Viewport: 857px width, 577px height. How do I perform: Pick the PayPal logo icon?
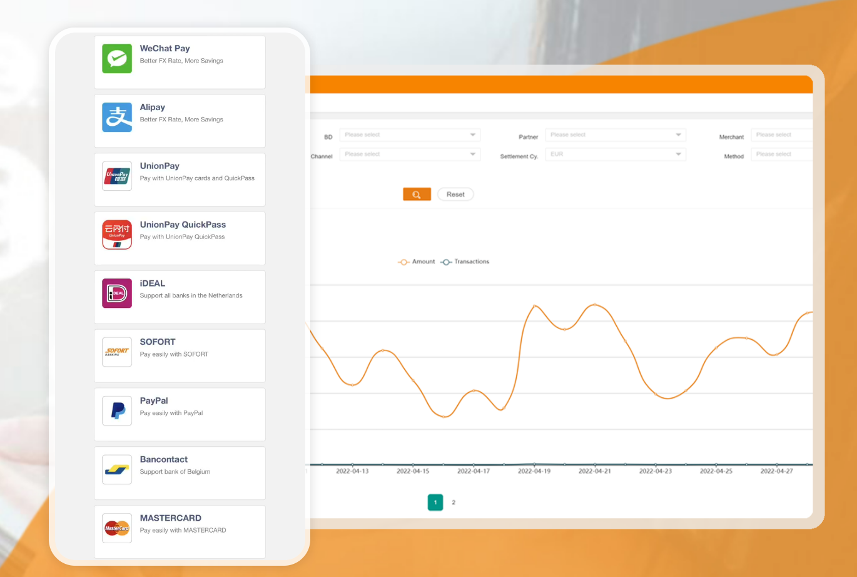pos(117,411)
